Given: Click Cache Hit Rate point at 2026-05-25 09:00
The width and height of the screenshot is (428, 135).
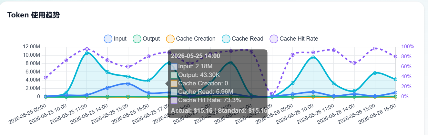Looking at the screenshot, I should click(x=46, y=78).
